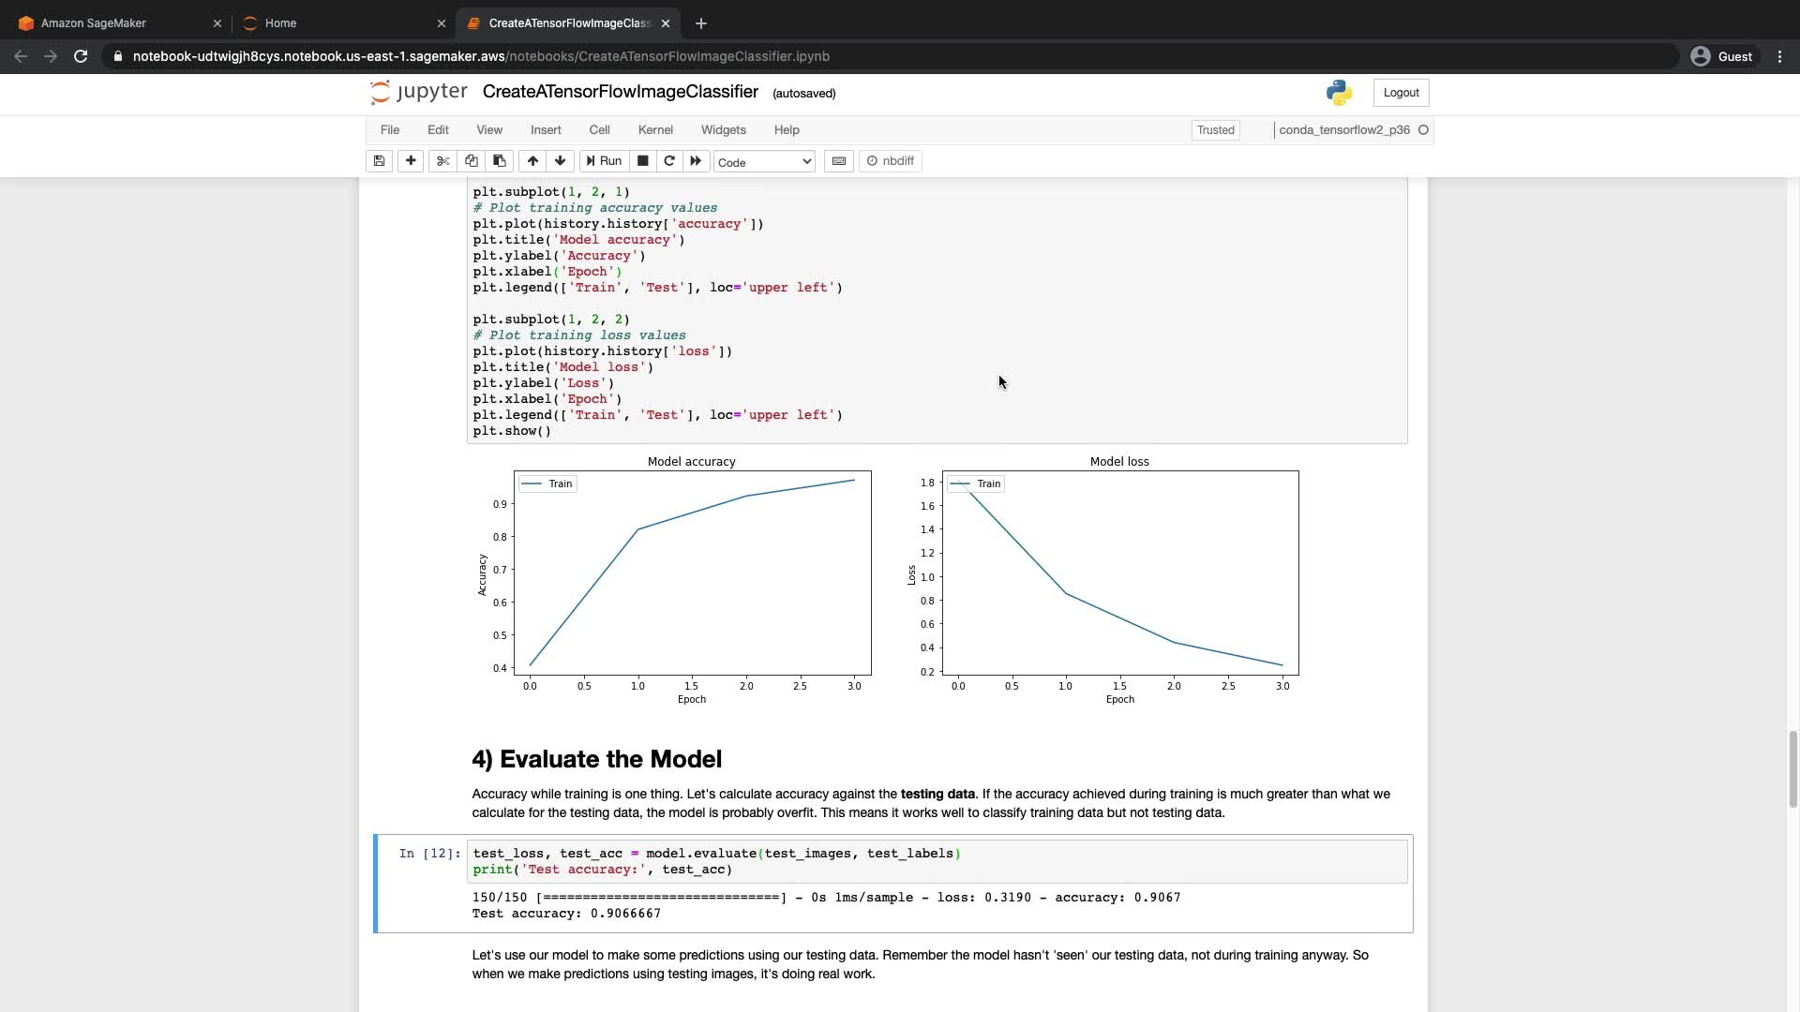Switch to the Amazon SageMaker browser tab
The image size is (1800, 1012).
pos(112,23)
